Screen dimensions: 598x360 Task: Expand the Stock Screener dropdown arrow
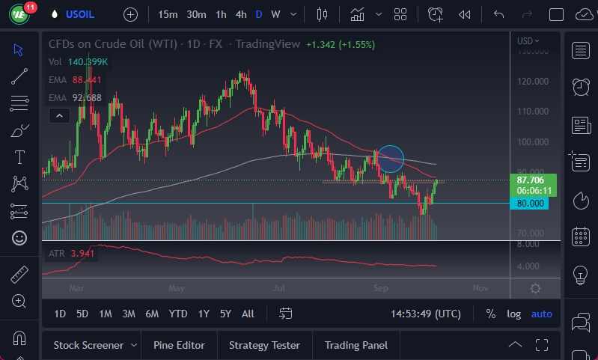pos(134,345)
